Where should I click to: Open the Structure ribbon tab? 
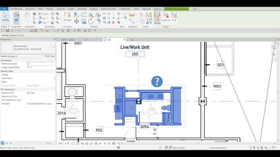click(x=30, y=9)
